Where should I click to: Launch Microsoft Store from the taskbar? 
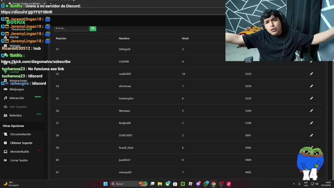coord(175,184)
